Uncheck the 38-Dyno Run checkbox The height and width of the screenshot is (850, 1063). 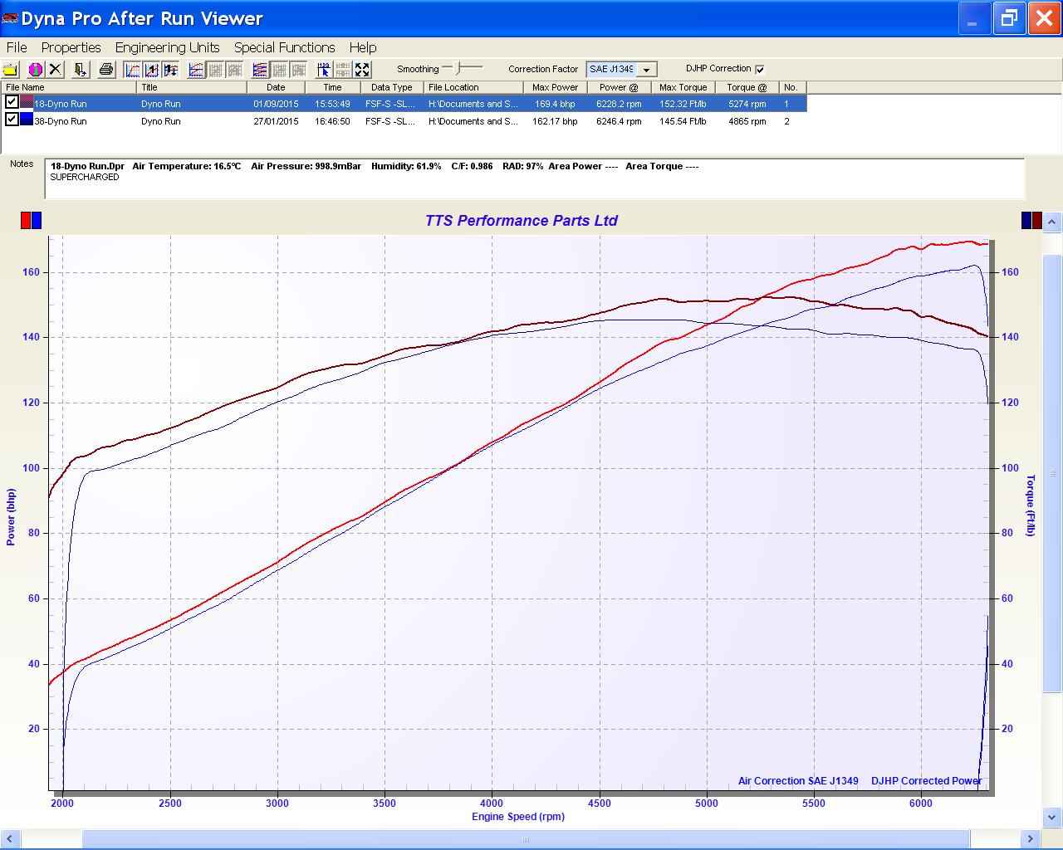(12, 120)
